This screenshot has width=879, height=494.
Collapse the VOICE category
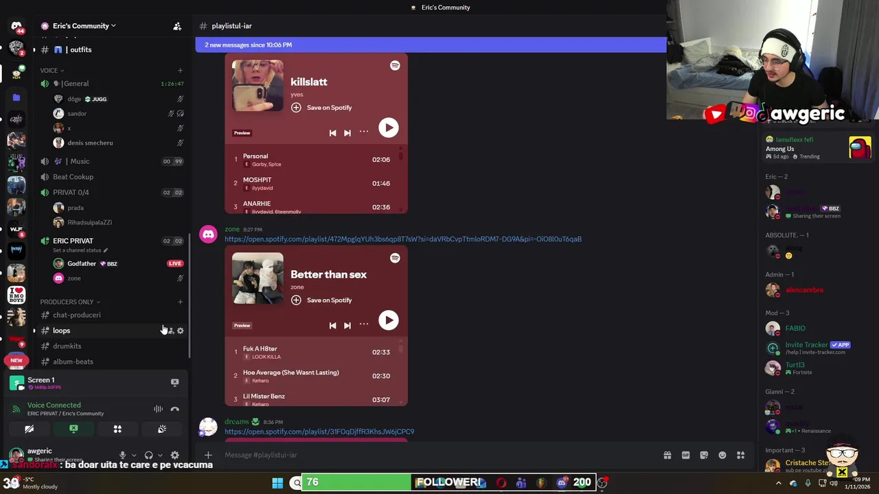click(x=52, y=70)
